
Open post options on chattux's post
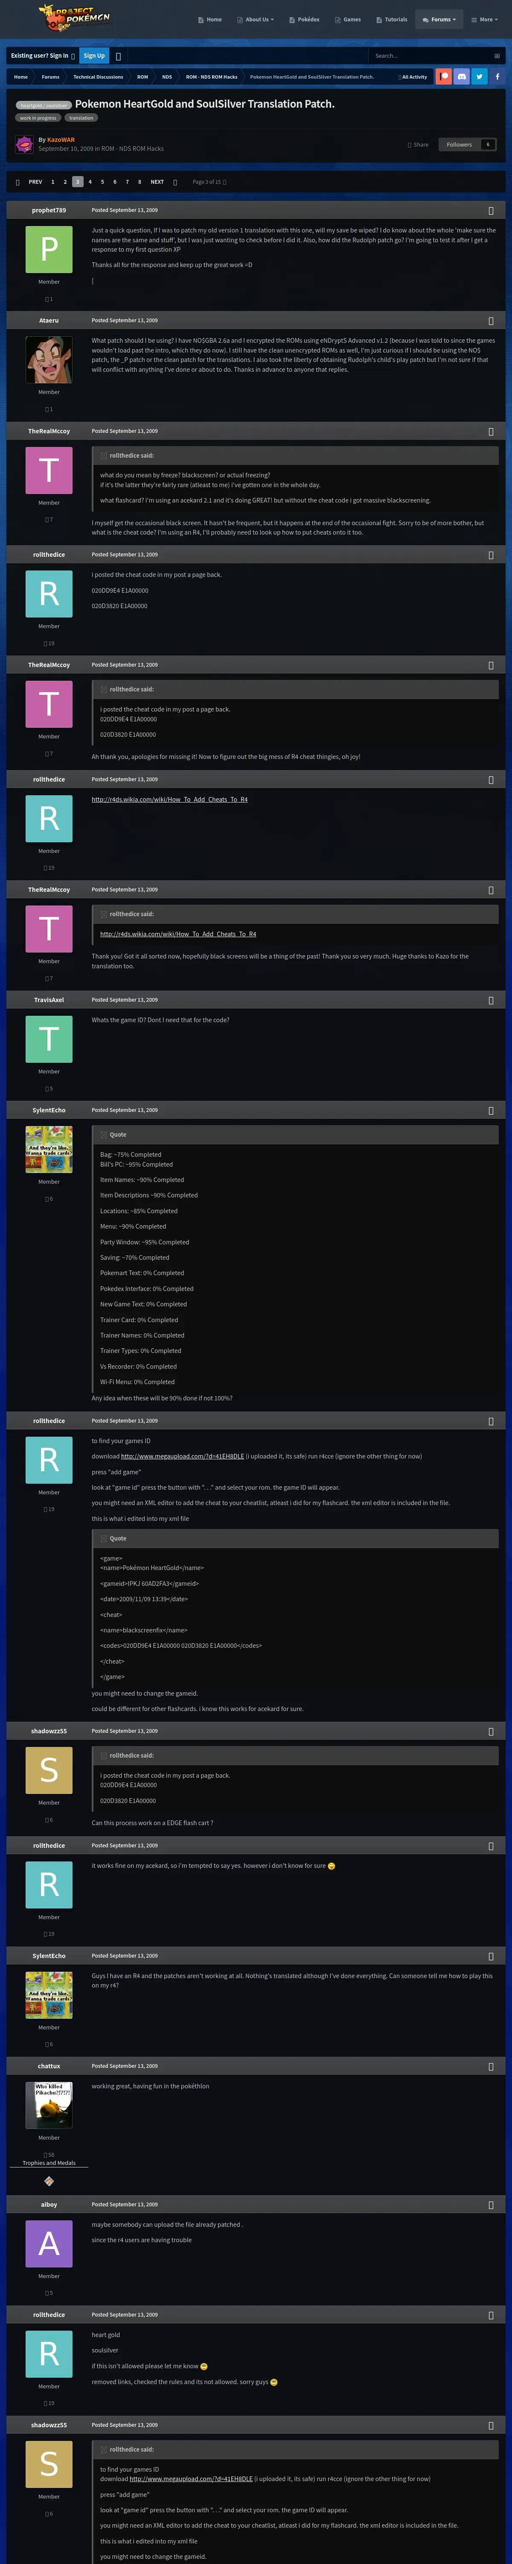(491, 2065)
